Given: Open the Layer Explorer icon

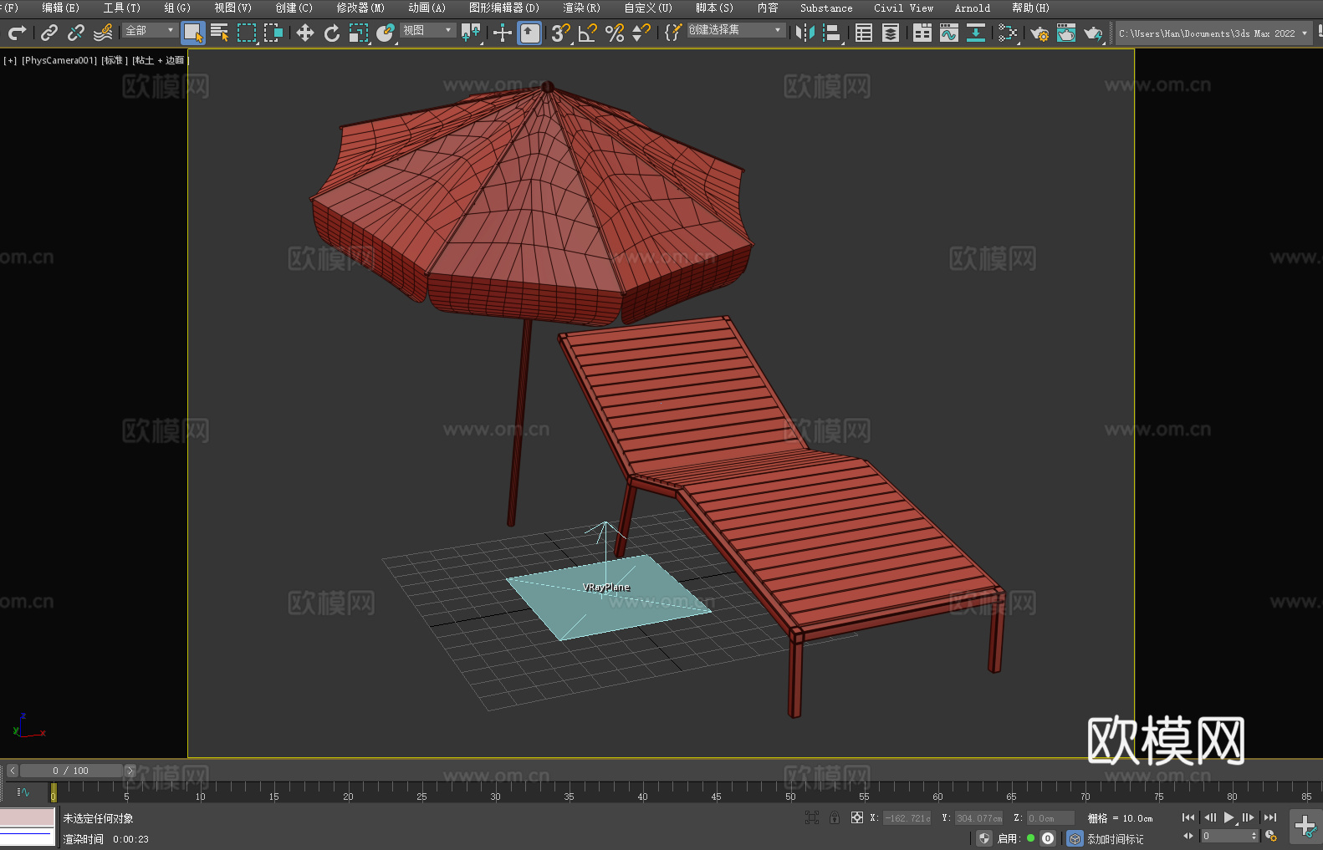Looking at the screenshot, I should pyautogui.click(x=891, y=33).
